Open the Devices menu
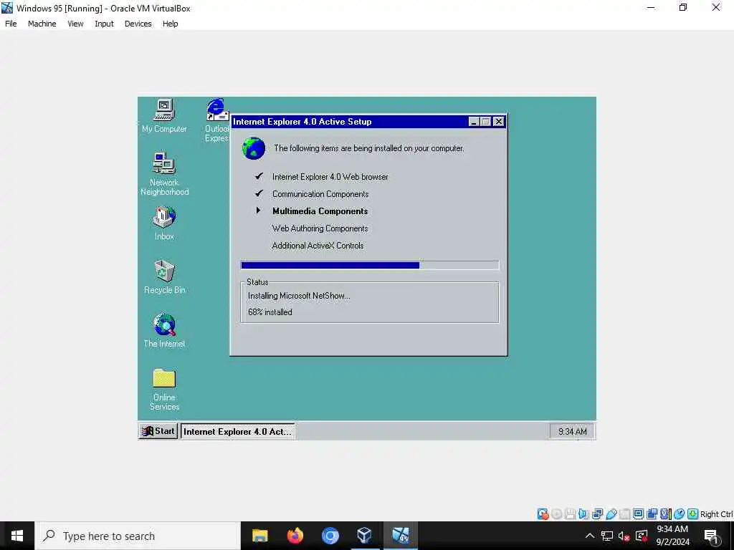The width and height of the screenshot is (734, 550). pos(138,24)
